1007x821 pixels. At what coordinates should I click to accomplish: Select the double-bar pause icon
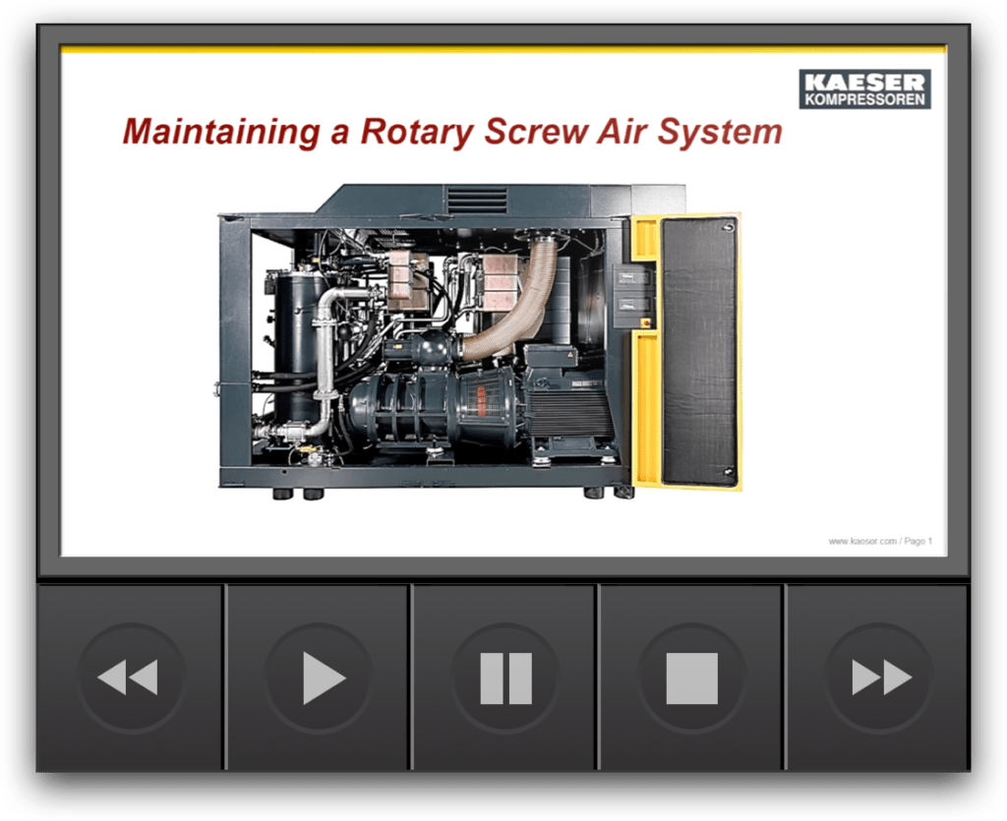pos(504,676)
